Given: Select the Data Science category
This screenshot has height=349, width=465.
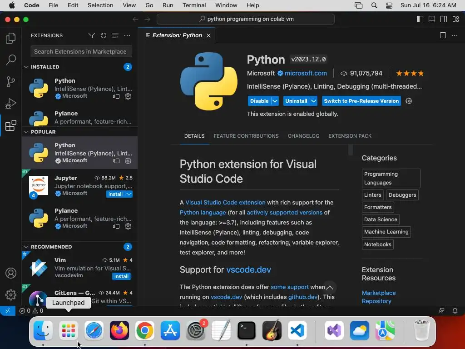Looking at the screenshot, I should pyautogui.click(x=381, y=219).
